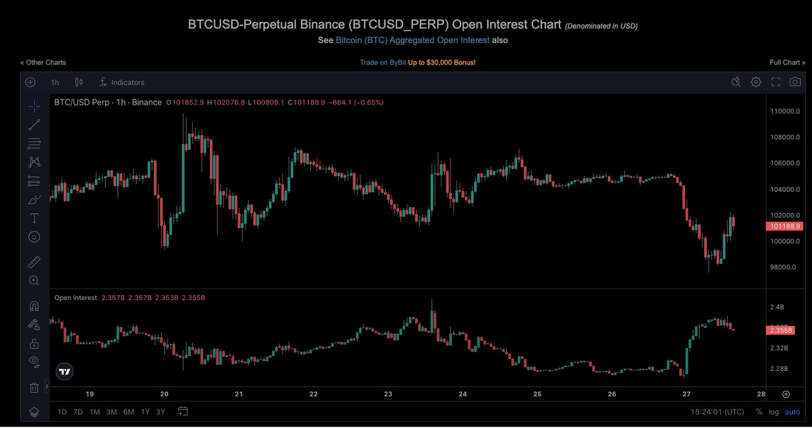Click the -664.1 (-0.65%) change value

coord(356,102)
